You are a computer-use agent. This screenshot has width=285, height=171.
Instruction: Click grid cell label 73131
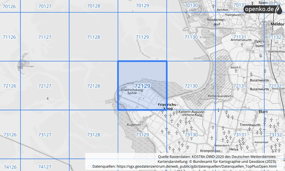coord(240,135)
